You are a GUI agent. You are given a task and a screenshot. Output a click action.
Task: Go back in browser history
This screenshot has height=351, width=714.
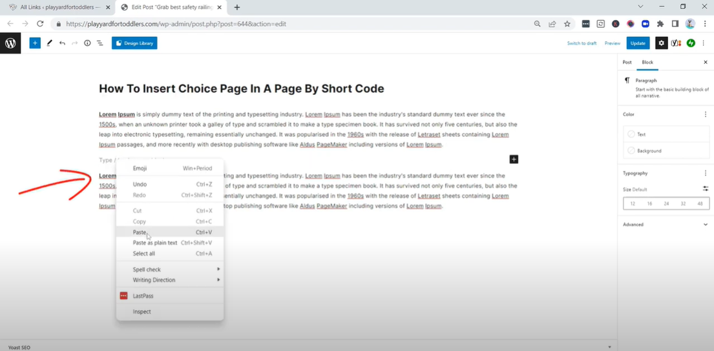(10, 24)
